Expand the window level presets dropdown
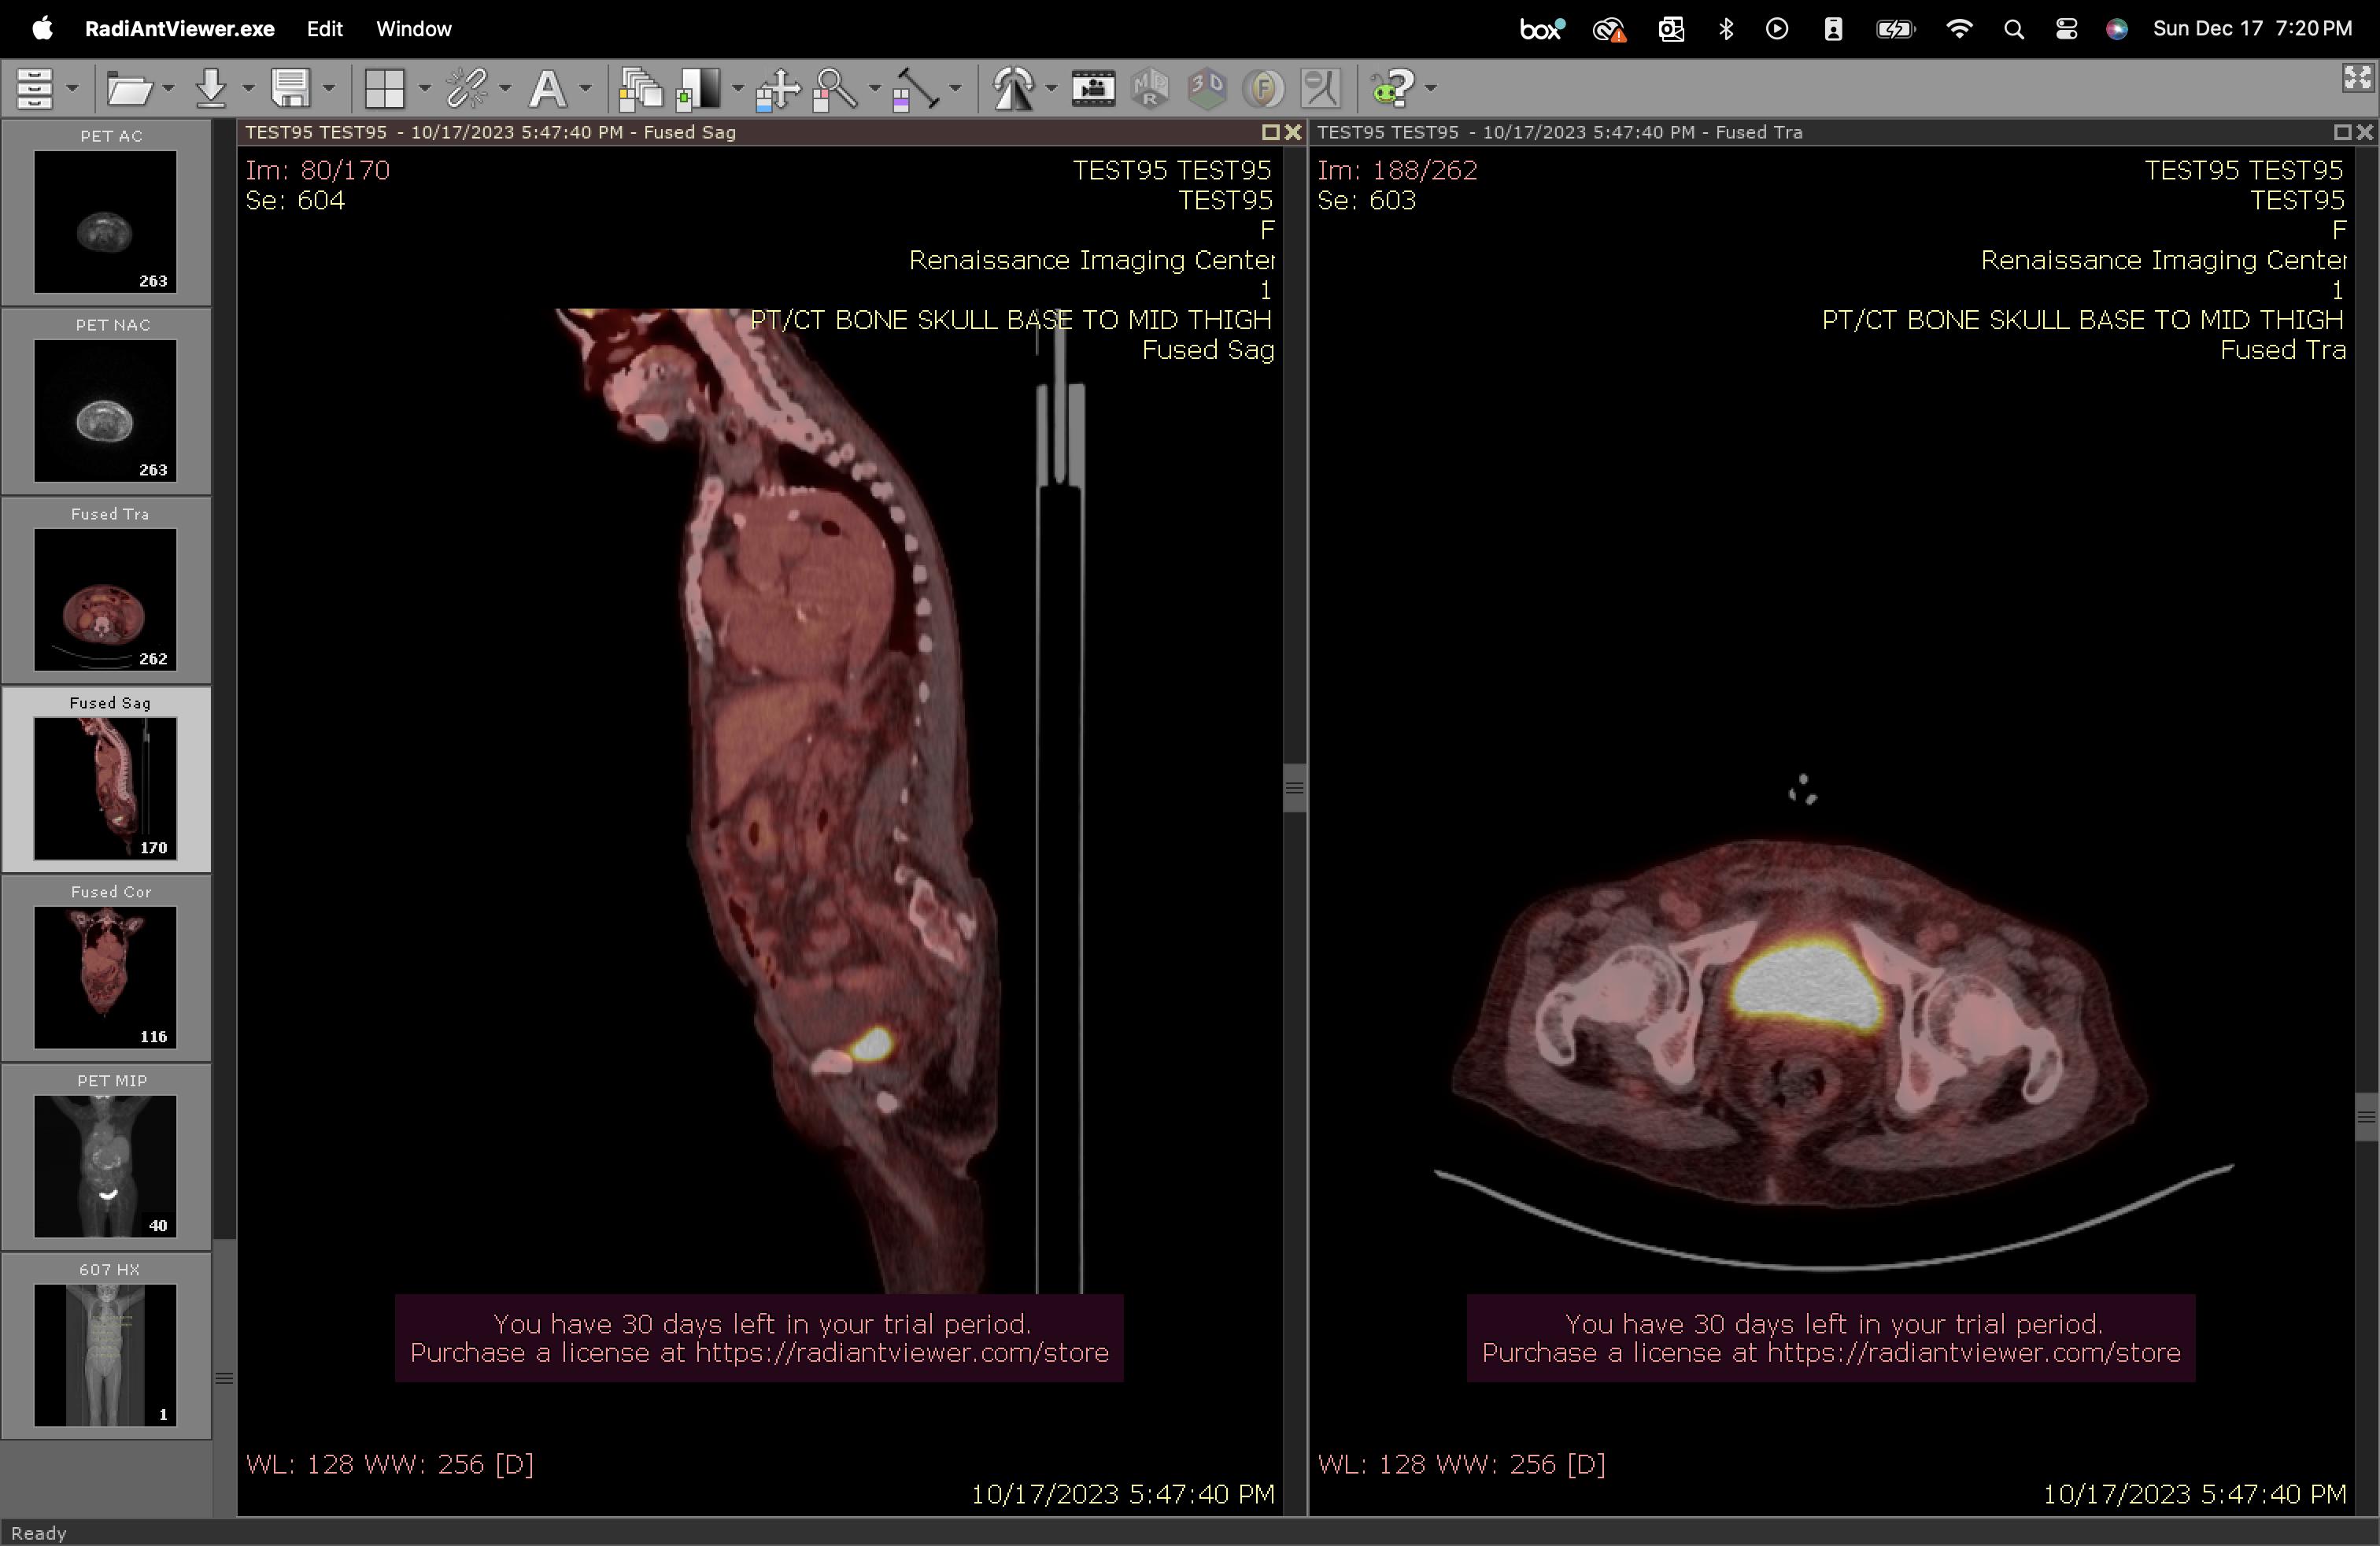Viewport: 2380px width, 1546px height. coord(738,89)
